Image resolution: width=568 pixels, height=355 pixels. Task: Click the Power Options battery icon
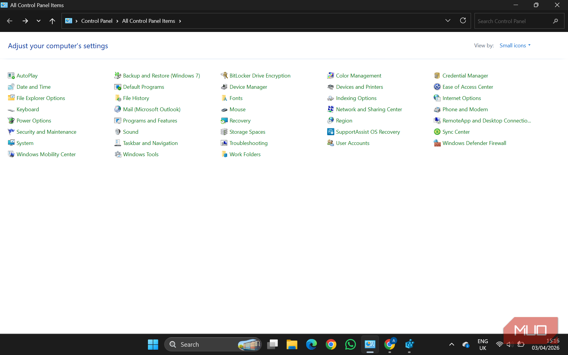coord(11,121)
